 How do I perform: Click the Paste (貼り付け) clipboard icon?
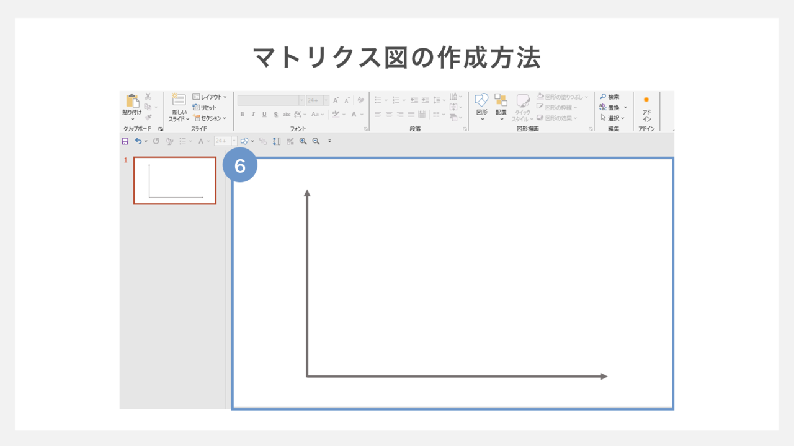pyautogui.click(x=133, y=101)
